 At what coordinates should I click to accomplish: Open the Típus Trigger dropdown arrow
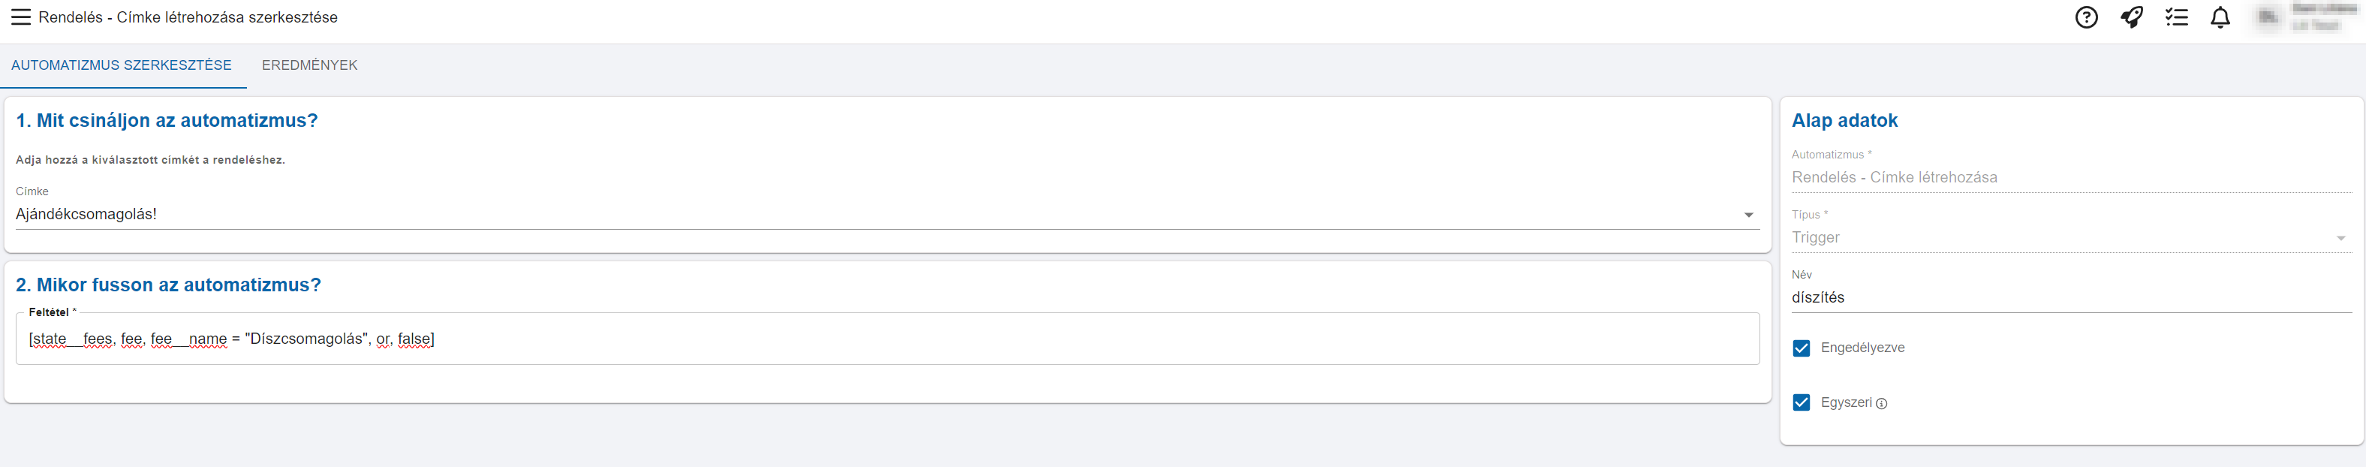coord(2340,238)
